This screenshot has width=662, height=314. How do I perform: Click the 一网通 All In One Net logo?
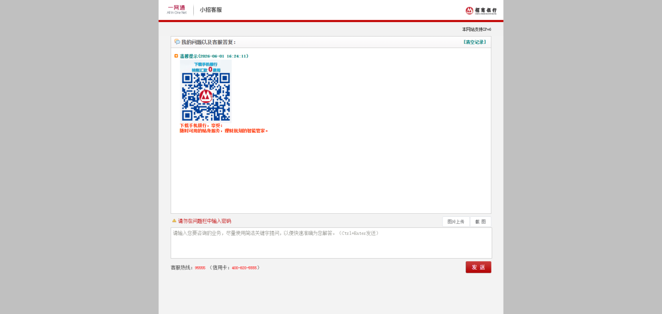[x=177, y=9]
